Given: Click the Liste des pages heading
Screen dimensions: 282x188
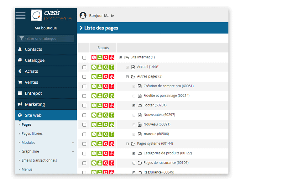Looking at the screenshot, I should click(x=101, y=28).
